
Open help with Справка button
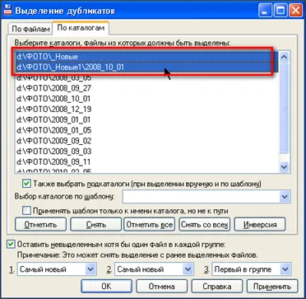[217, 287]
